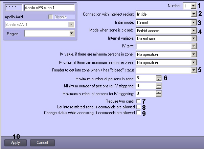
Task: Click Maximum number of persons in zone field
Action: 146,78
